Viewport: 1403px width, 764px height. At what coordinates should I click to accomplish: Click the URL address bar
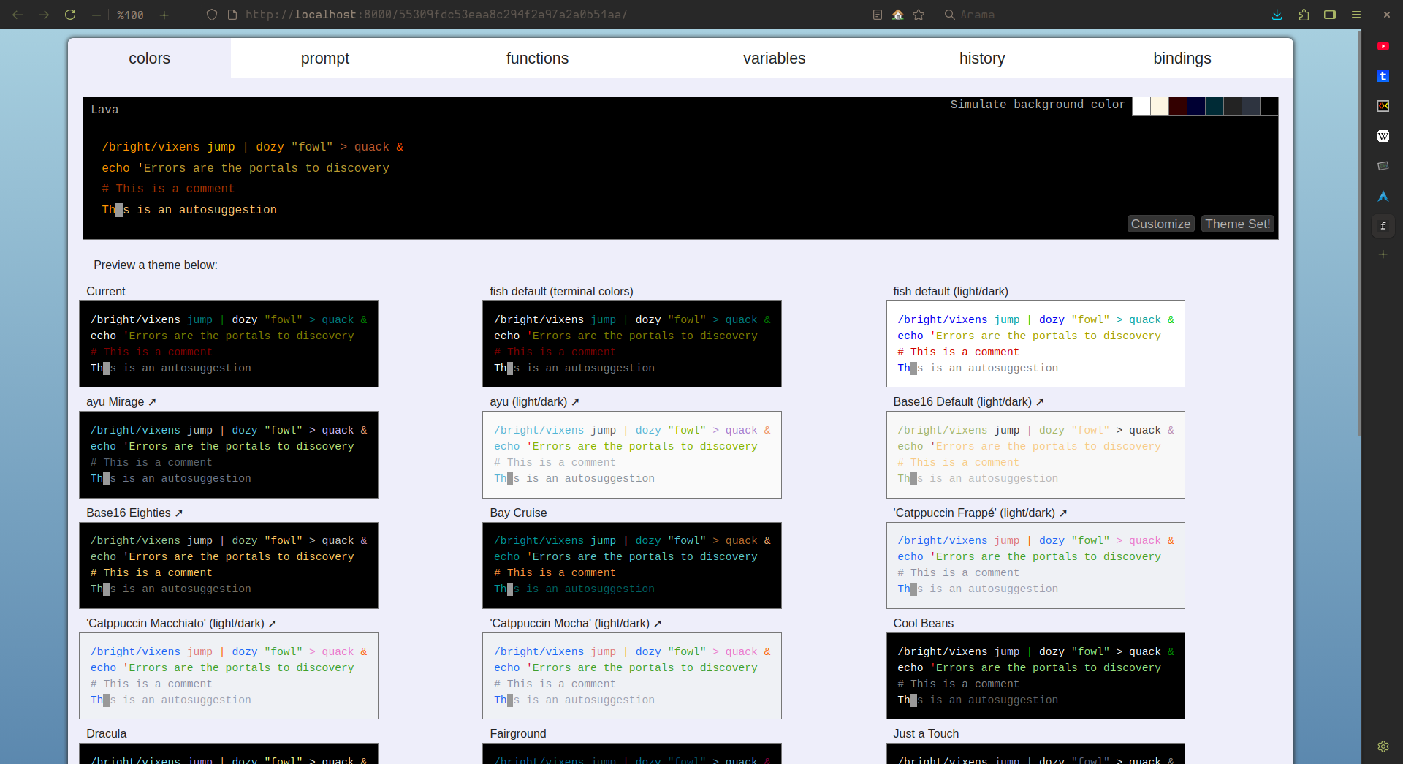point(436,15)
